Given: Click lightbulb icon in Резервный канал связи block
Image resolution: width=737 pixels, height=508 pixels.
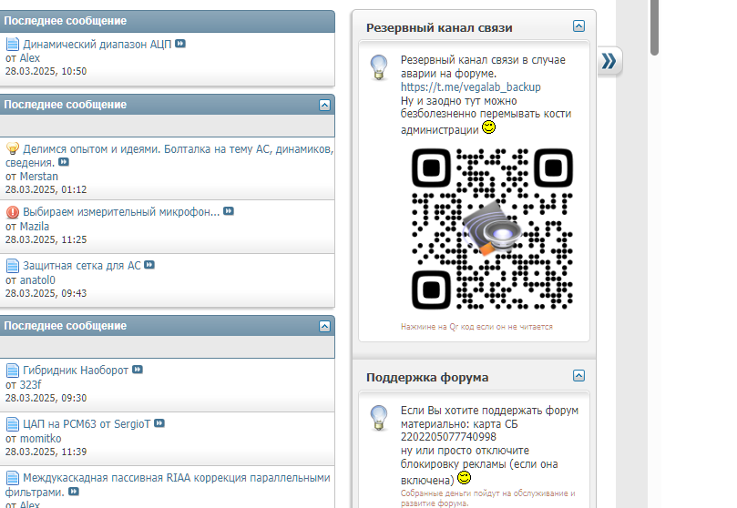Looking at the screenshot, I should pos(379,67).
